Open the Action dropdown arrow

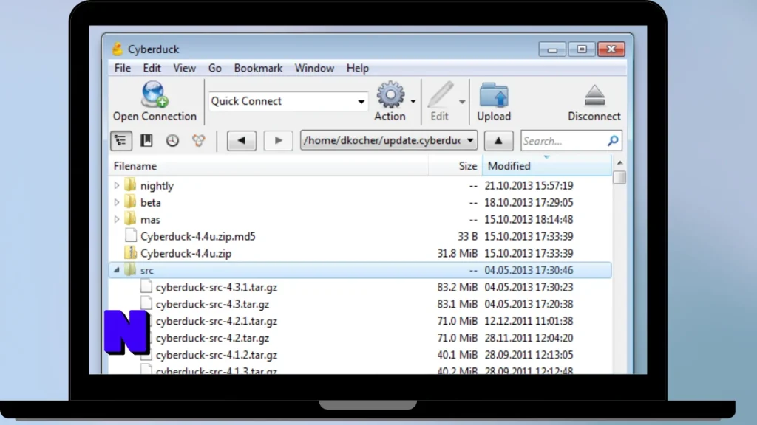413,102
